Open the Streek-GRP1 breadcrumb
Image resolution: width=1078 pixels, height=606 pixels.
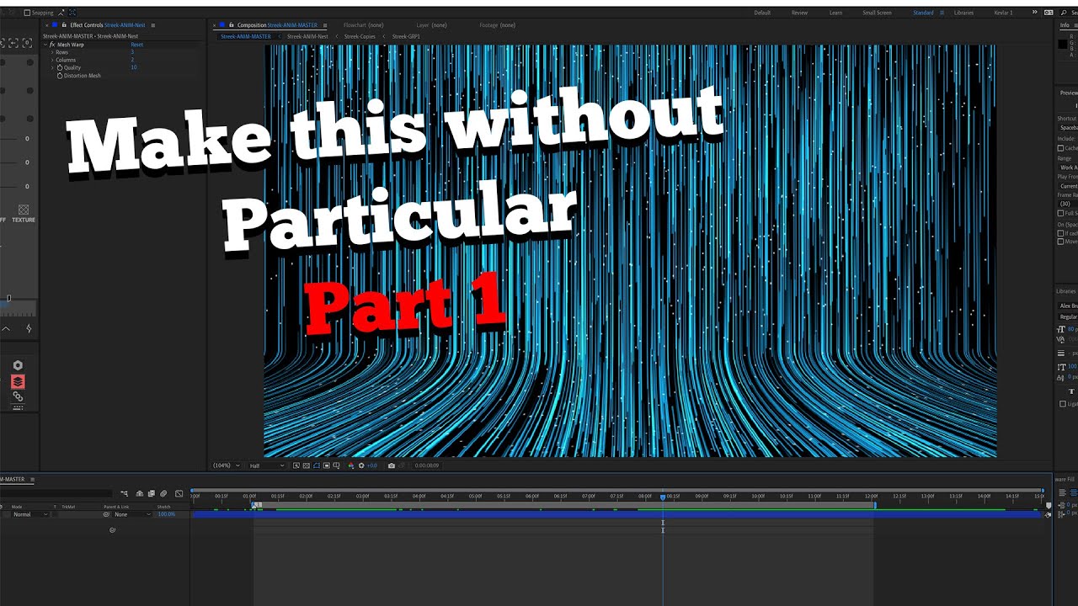(406, 36)
